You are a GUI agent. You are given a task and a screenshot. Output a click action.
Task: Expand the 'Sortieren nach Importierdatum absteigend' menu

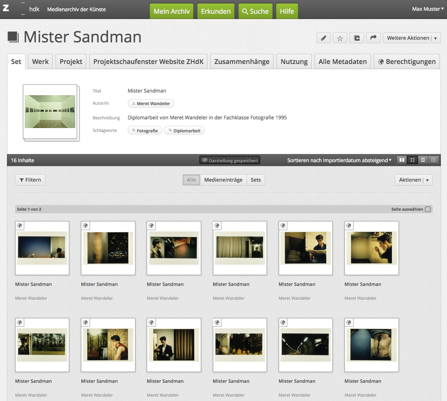click(x=339, y=160)
